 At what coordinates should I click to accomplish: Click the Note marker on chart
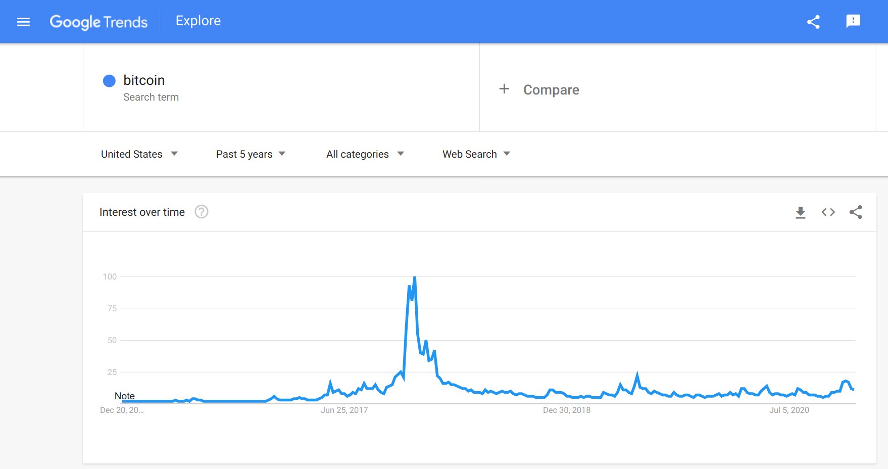click(124, 396)
